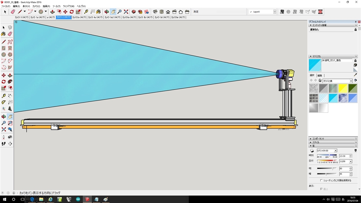Image resolution: width=361 pixels, height=203 pixels.
Task: Open the material Details arrow menu
Action: 355,81
